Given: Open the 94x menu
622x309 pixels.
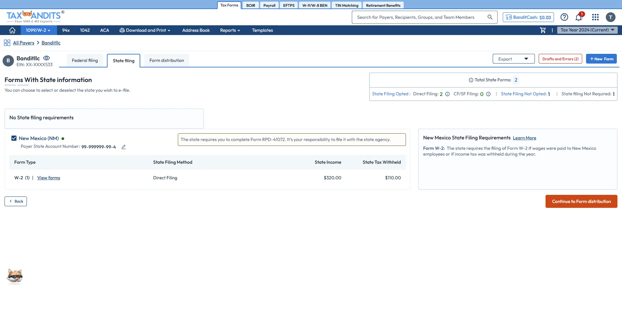Looking at the screenshot, I should point(66,30).
